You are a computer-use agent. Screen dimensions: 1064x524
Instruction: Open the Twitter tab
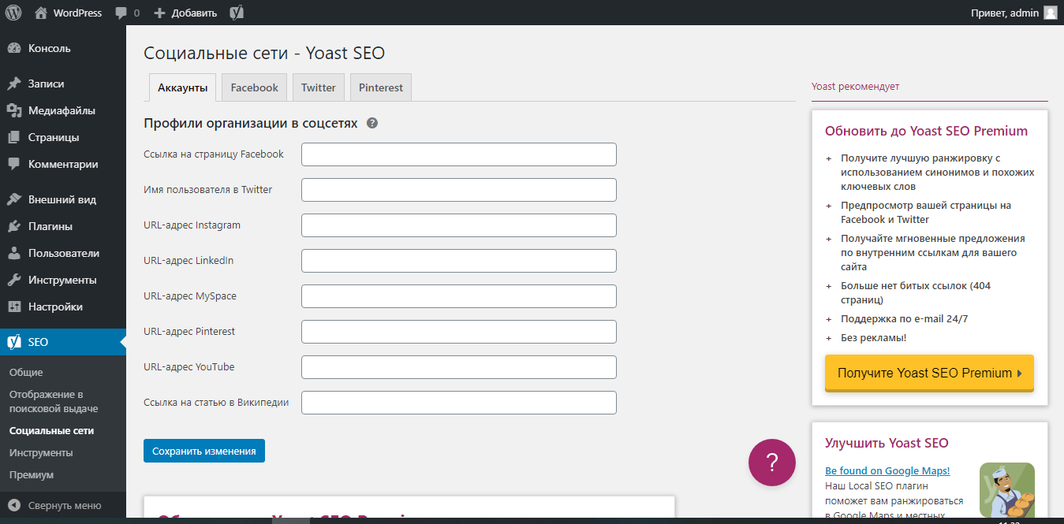tap(318, 87)
